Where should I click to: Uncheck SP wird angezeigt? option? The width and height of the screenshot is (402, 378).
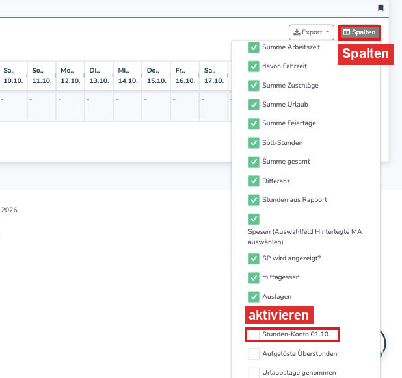click(x=254, y=258)
